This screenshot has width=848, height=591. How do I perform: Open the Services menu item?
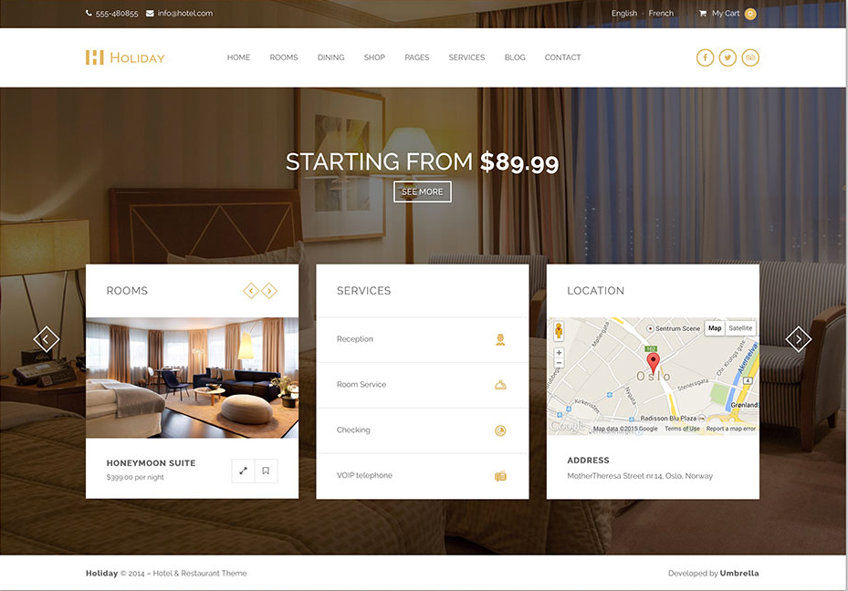point(466,57)
